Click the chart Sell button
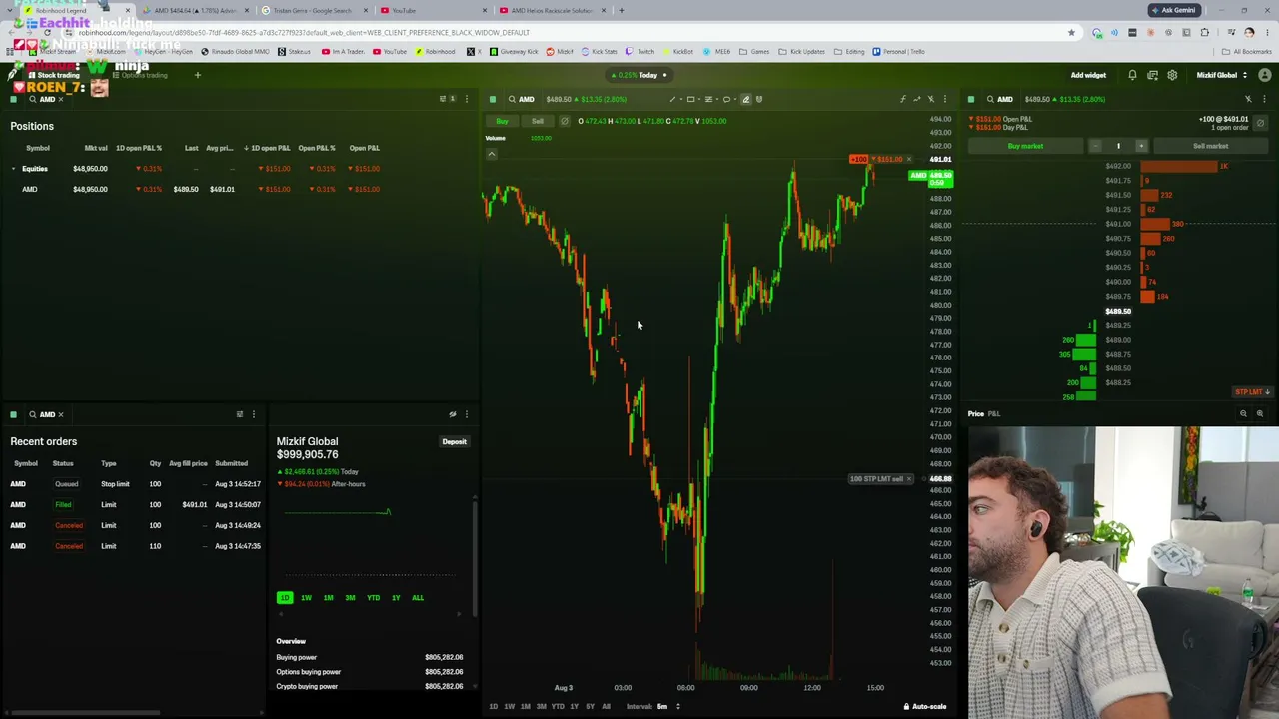The height and width of the screenshot is (719, 1279). [x=538, y=121]
